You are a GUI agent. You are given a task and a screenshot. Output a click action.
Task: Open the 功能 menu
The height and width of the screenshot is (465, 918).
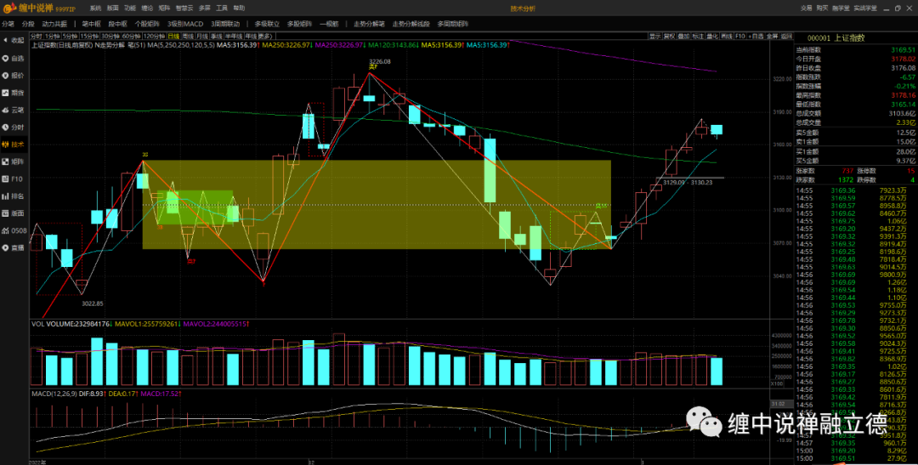coord(130,9)
